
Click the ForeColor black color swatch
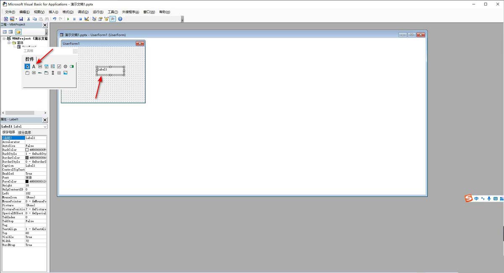27,181
